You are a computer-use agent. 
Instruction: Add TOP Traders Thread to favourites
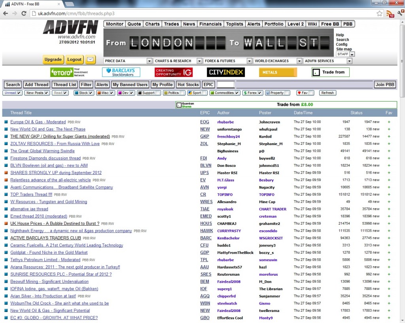tap(389, 194)
